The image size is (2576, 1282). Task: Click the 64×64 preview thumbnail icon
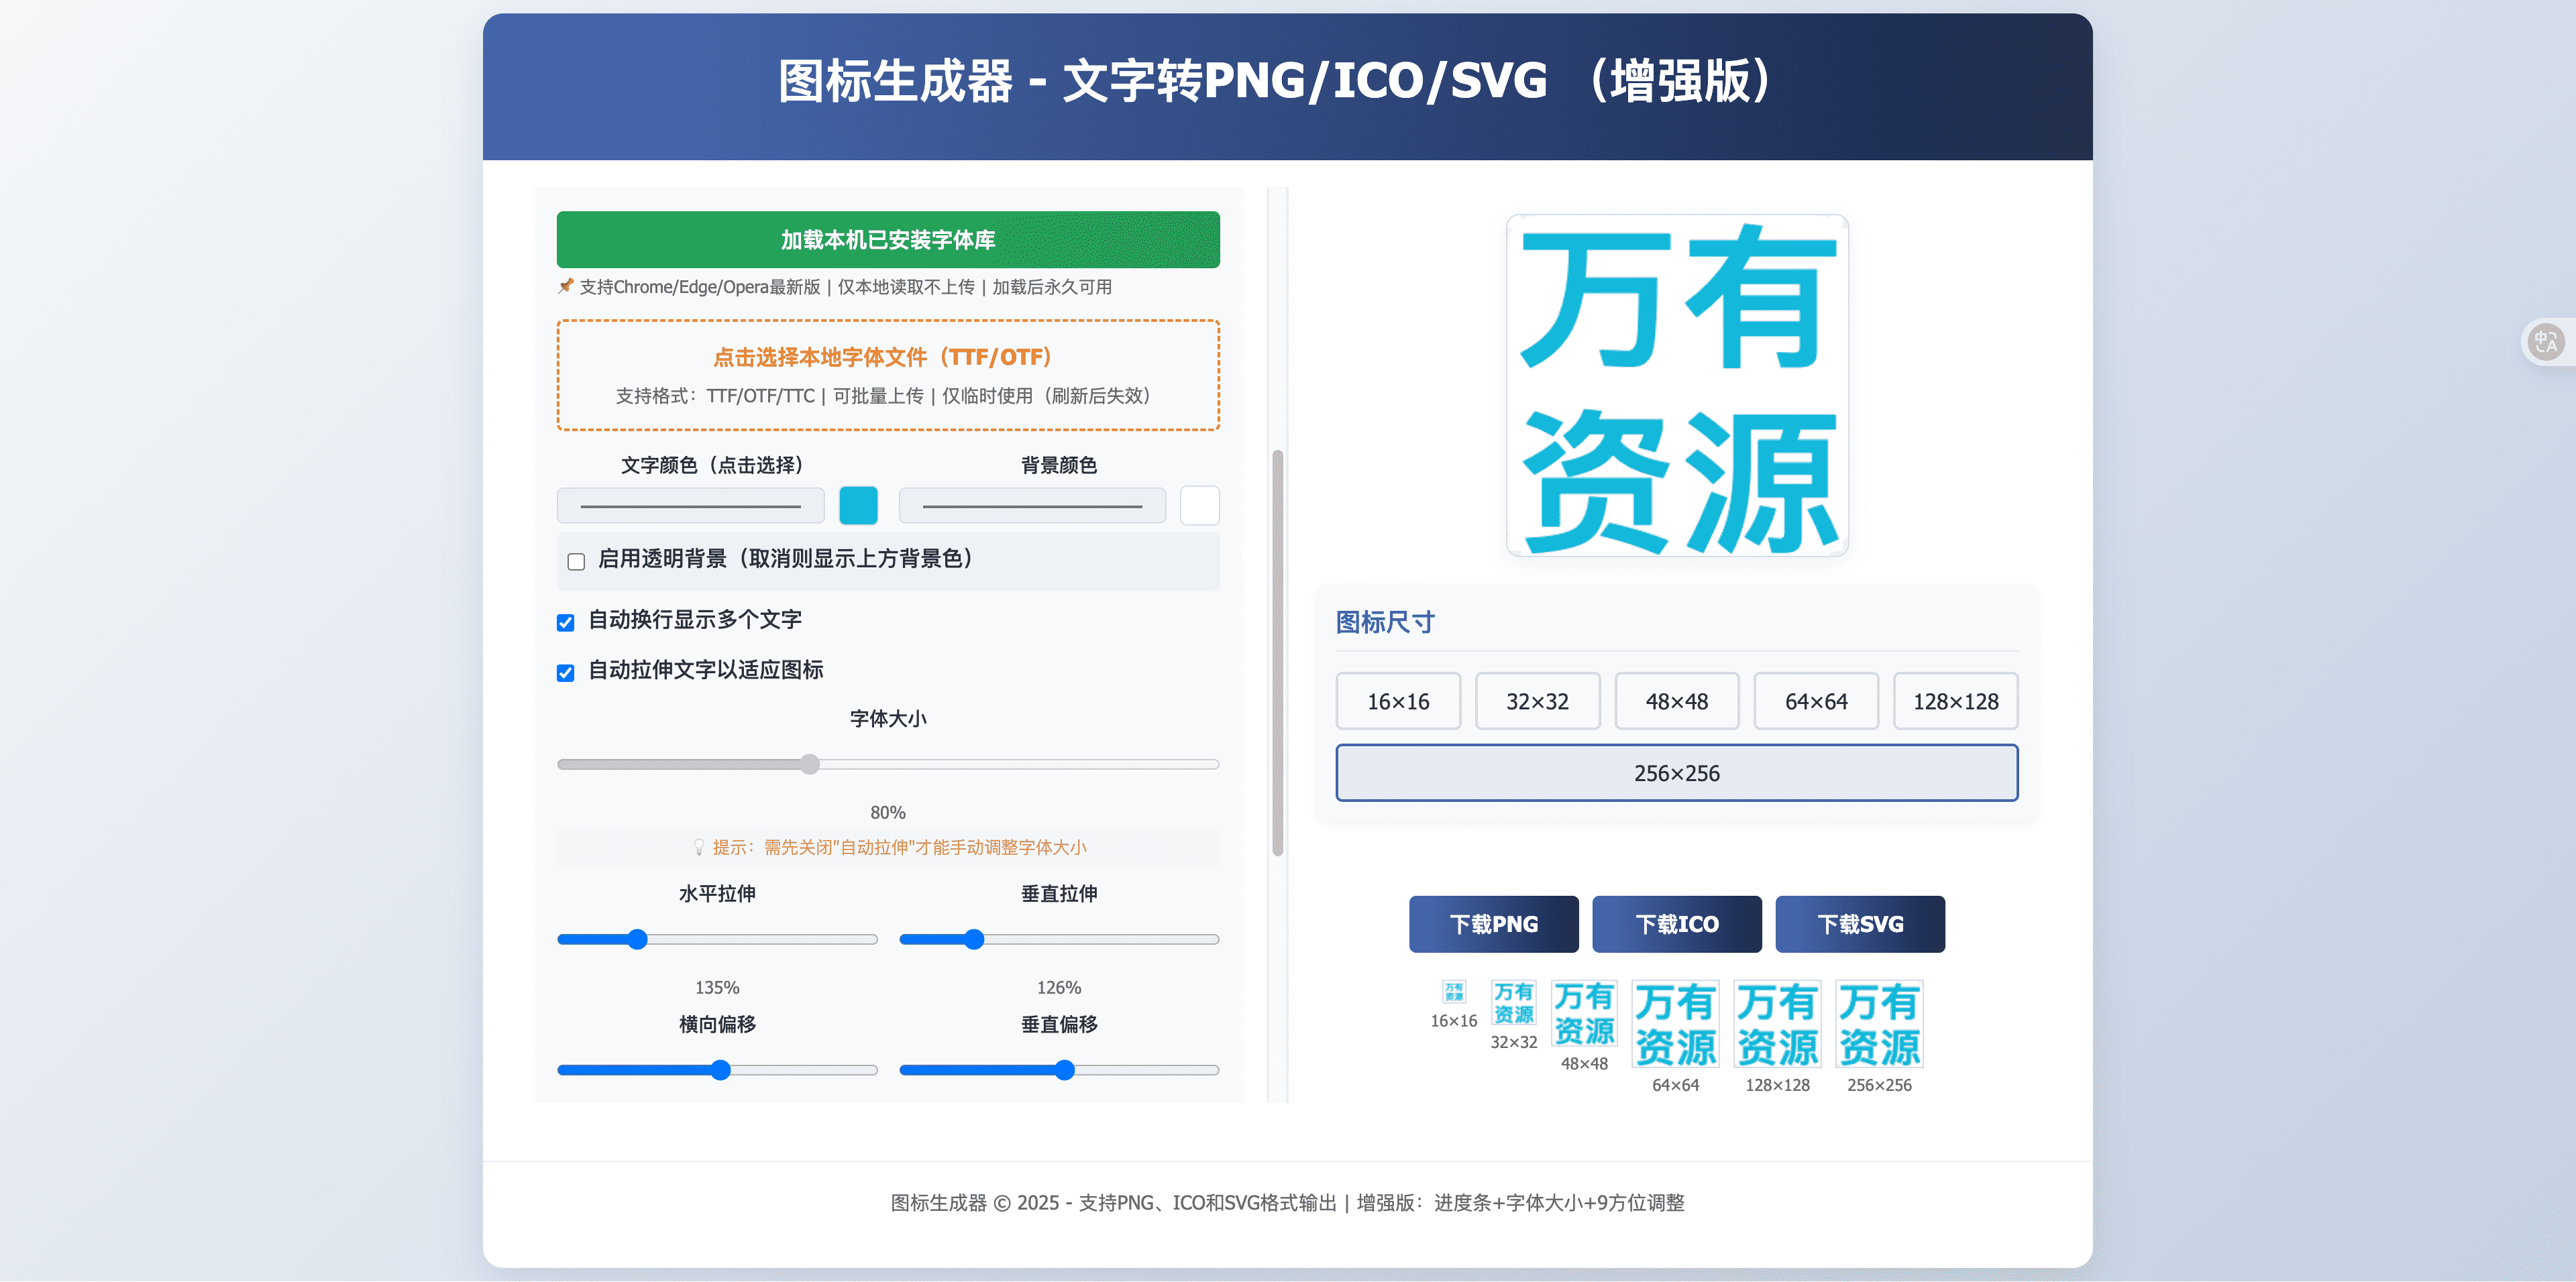click(1675, 1025)
